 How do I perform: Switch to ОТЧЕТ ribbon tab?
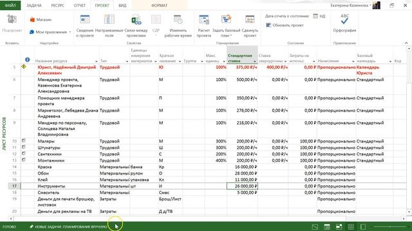point(80,5)
